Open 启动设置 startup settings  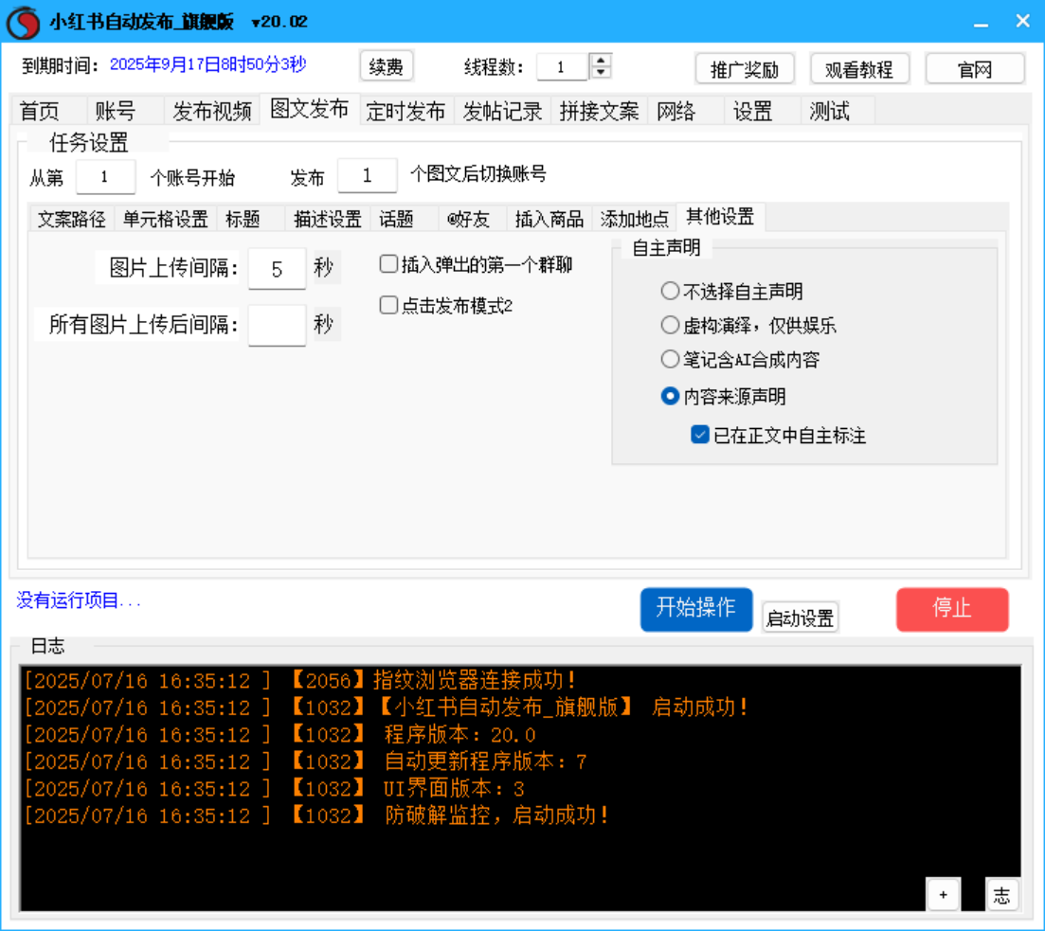pyautogui.click(x=800, y=618)
